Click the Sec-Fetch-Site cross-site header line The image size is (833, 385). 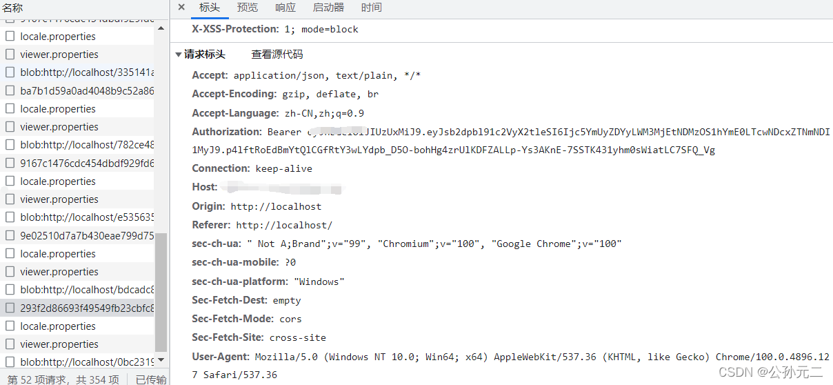(x=259, y=337)
